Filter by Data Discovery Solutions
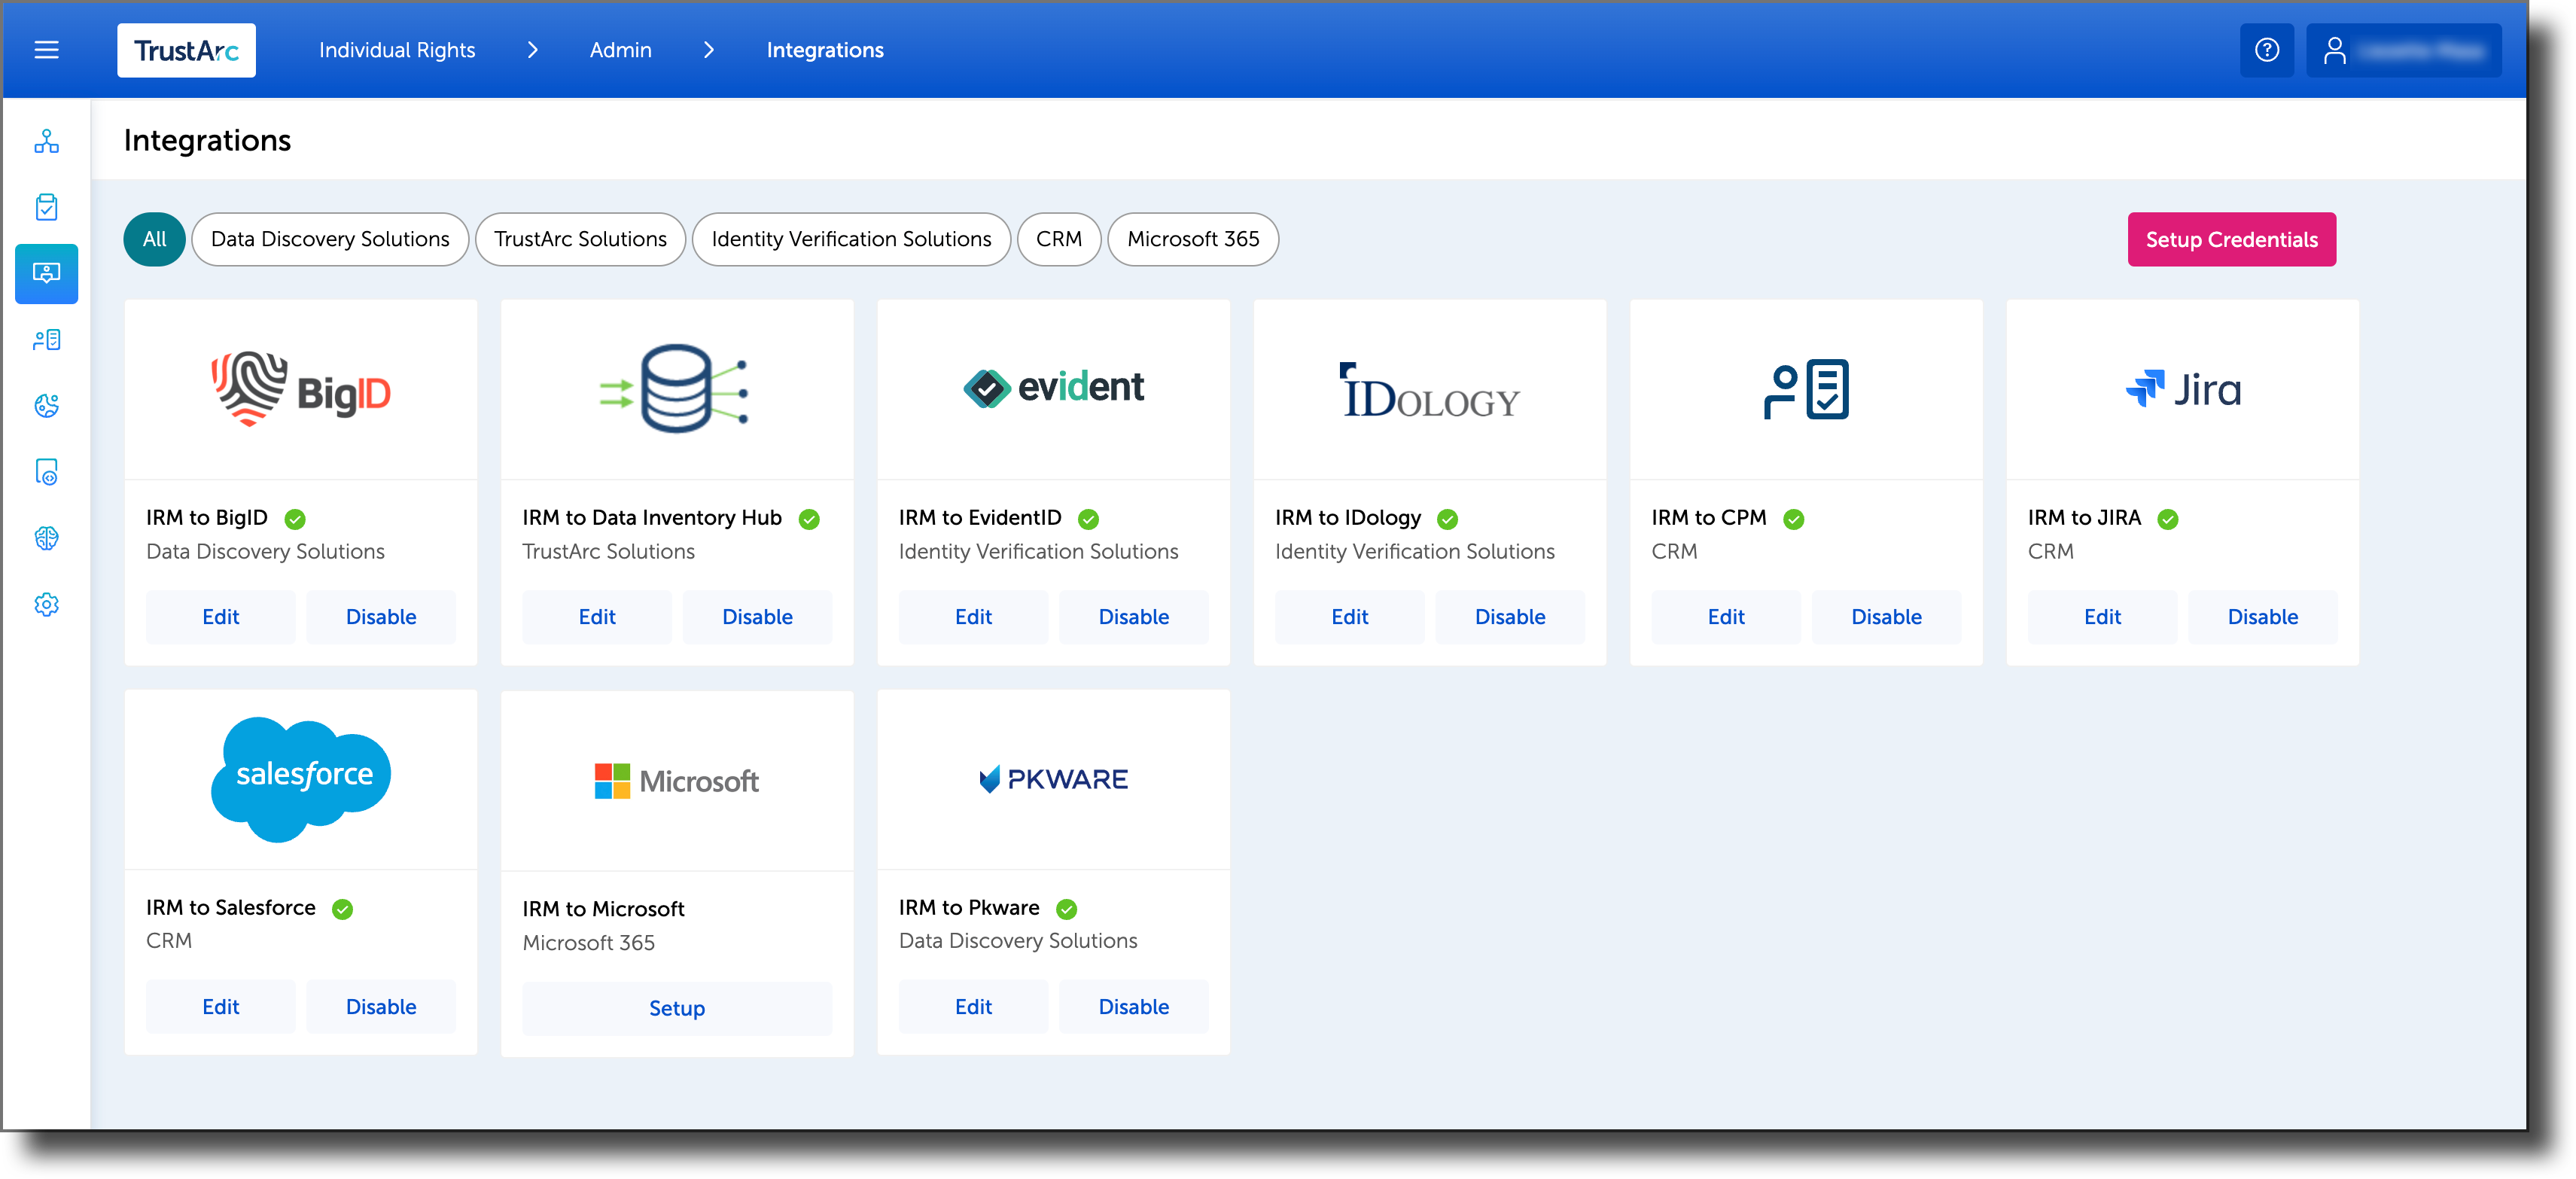This screenshot has height=1179, width=2576. 330,239
